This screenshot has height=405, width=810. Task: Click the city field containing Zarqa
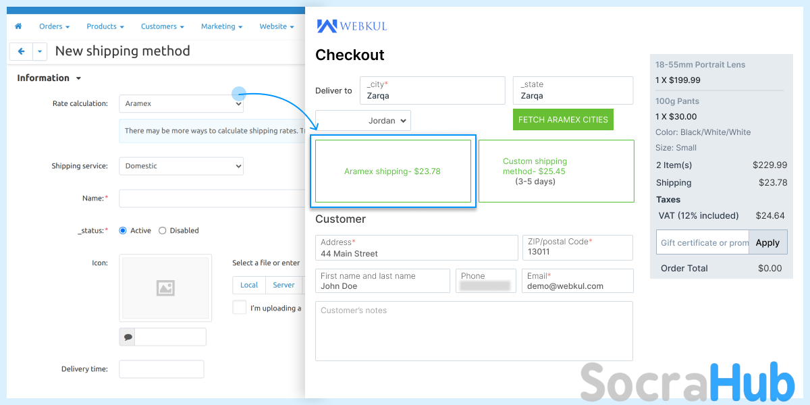432,90
